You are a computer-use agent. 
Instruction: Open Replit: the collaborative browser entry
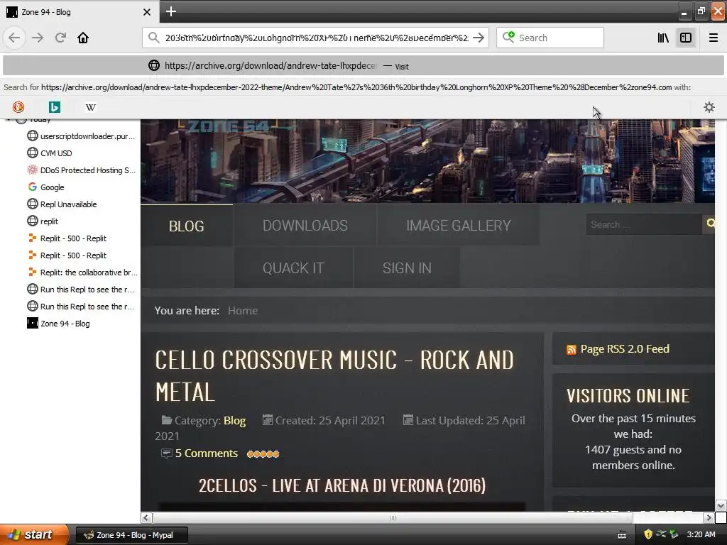click(x=82, y=272)
